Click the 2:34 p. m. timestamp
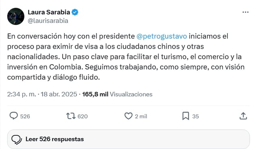Screen dimensions: 256x149 click(22, 94)
